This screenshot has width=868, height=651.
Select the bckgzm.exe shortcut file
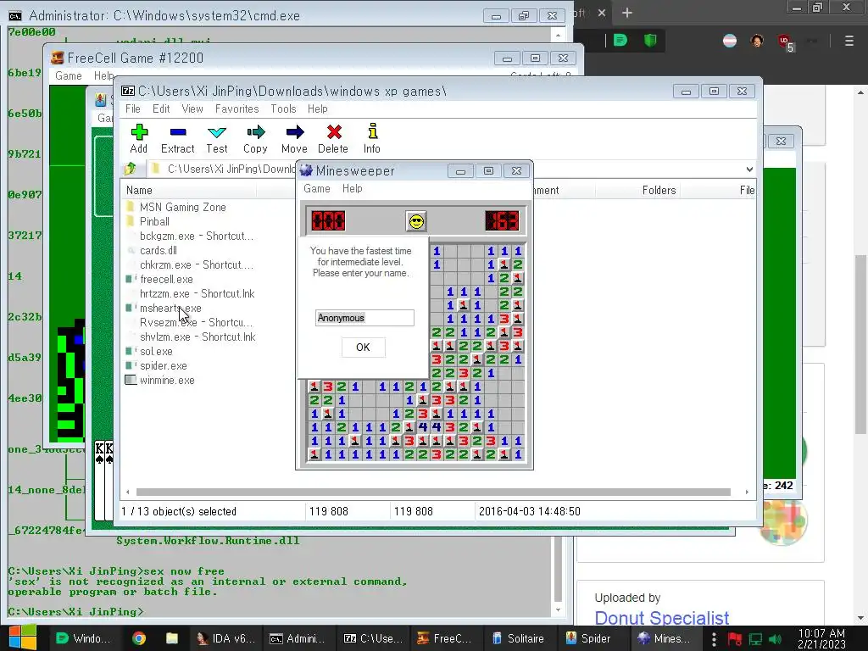(190, 236)
